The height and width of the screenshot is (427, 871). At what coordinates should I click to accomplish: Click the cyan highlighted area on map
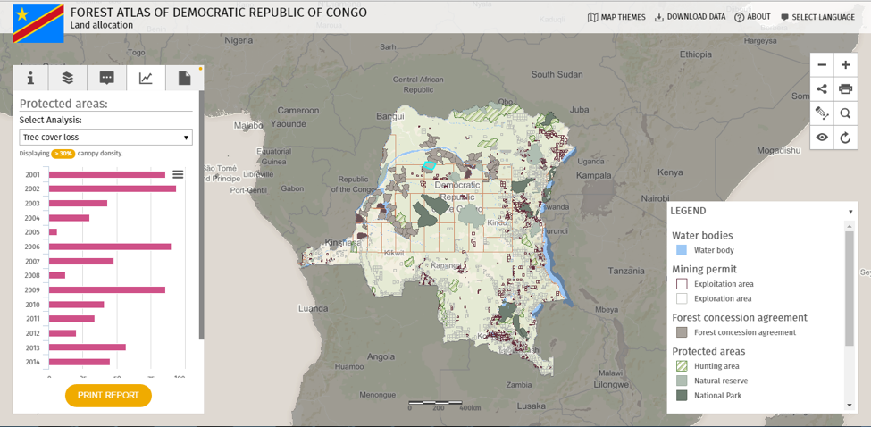point(429,165)
